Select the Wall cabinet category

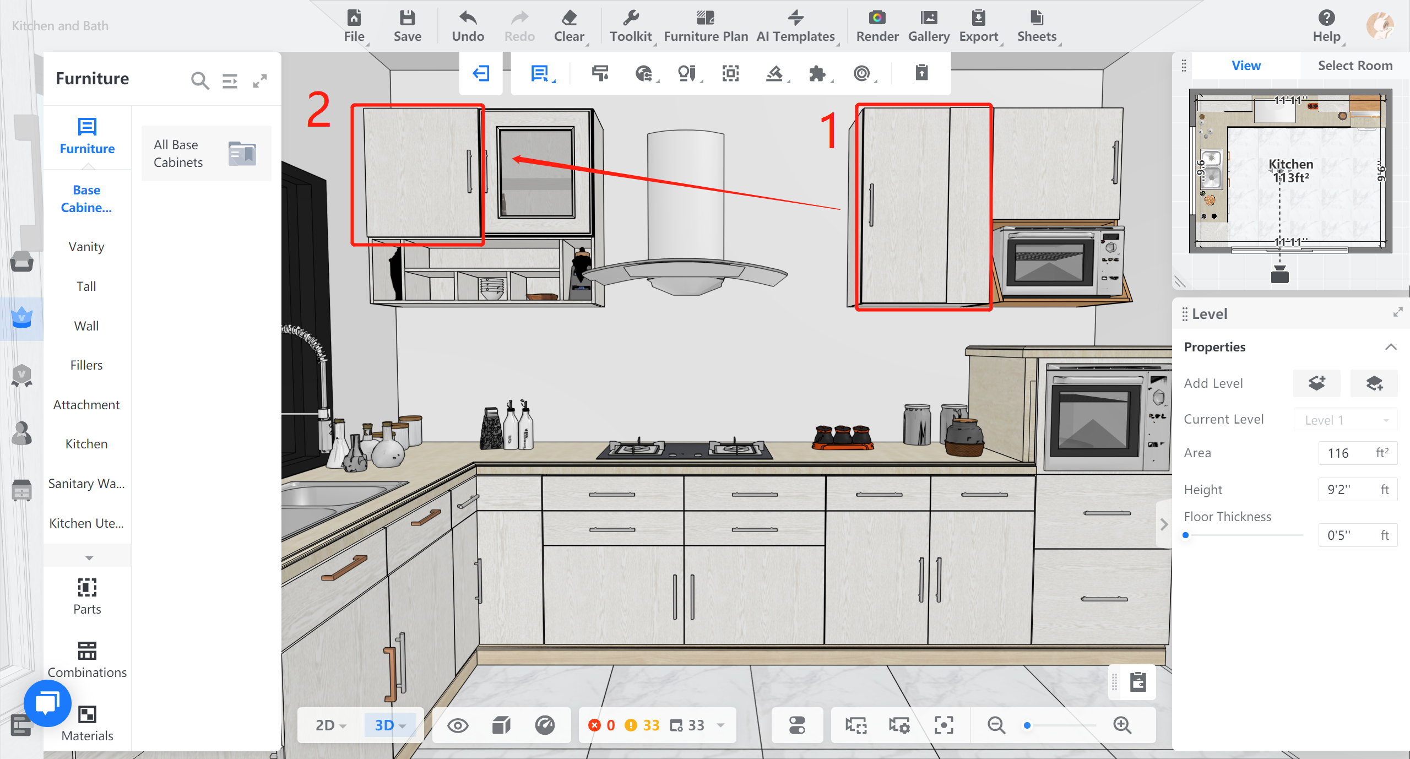click(x=86, y=326)
